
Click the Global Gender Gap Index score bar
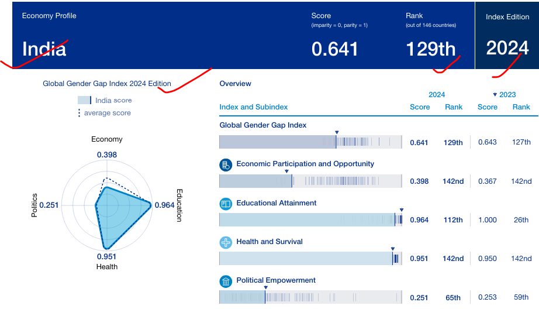coord(310,142)
